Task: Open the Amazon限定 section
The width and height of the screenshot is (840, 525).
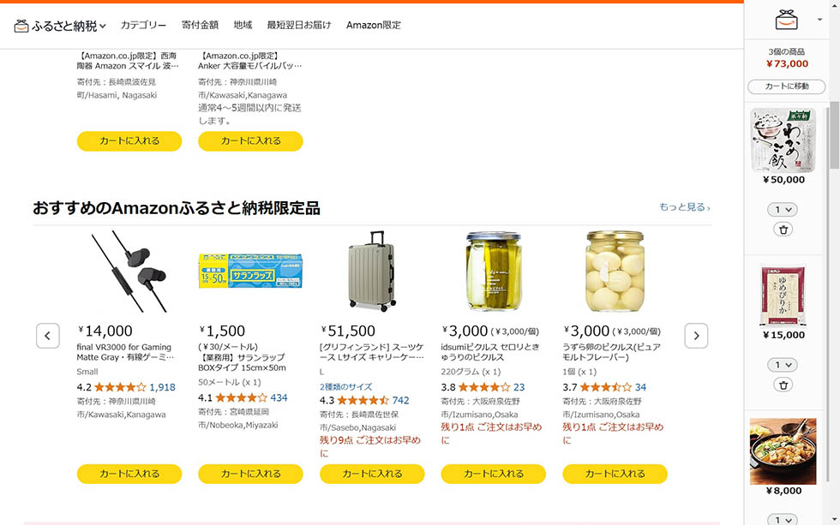Action: 374,25
